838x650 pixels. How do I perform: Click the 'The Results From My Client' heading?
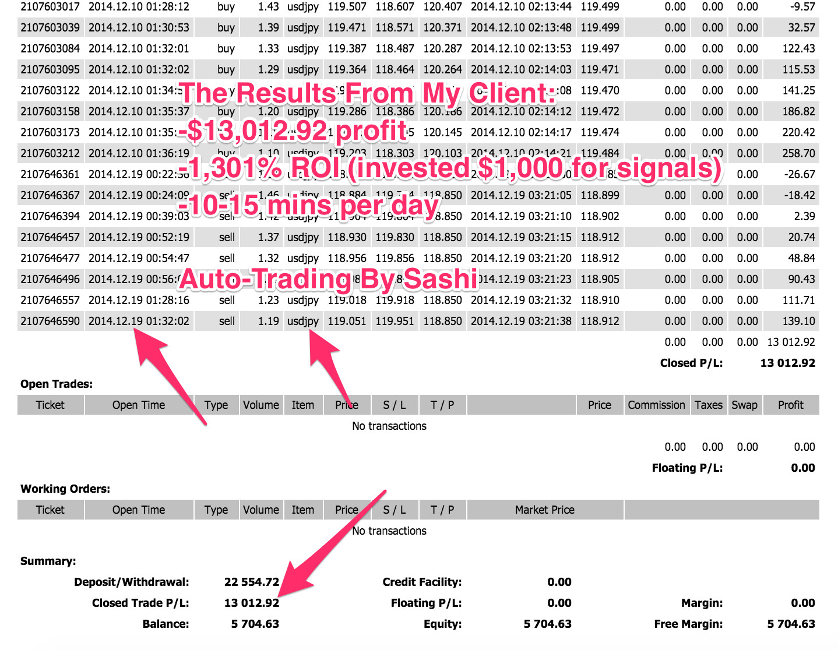tap(367, 93)
